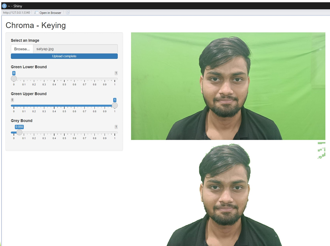Click the Grey Bound value label showing 0.055

(x=19, y=127)
